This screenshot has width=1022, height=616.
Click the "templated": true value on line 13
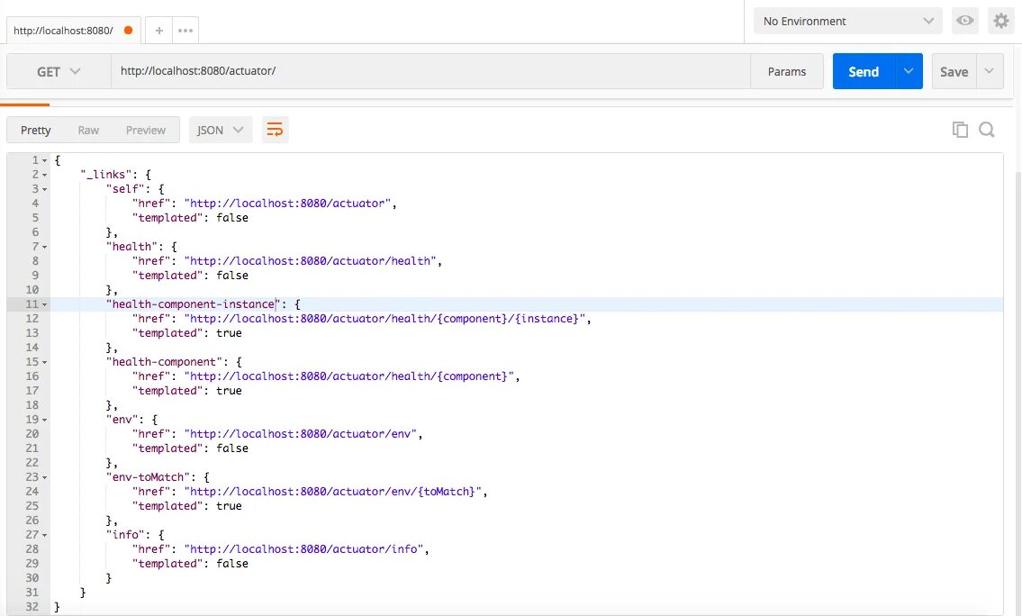[229, 333]
